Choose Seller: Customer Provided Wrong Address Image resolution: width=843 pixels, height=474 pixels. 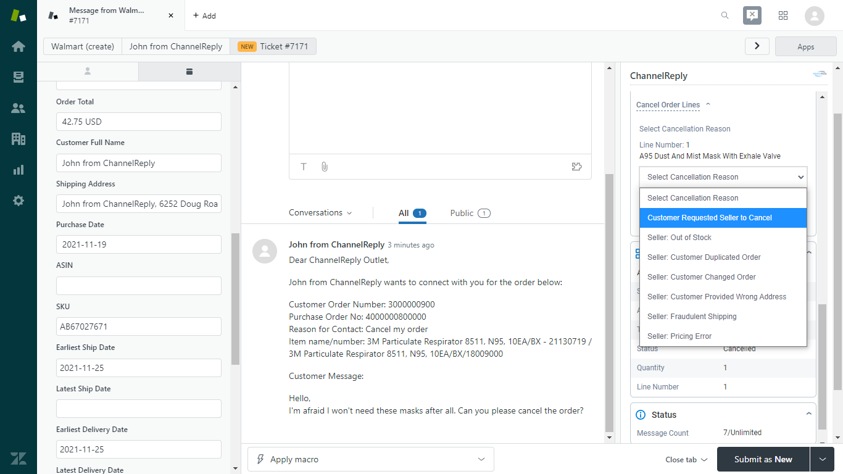pyautogui.click(x=723, y=297)
